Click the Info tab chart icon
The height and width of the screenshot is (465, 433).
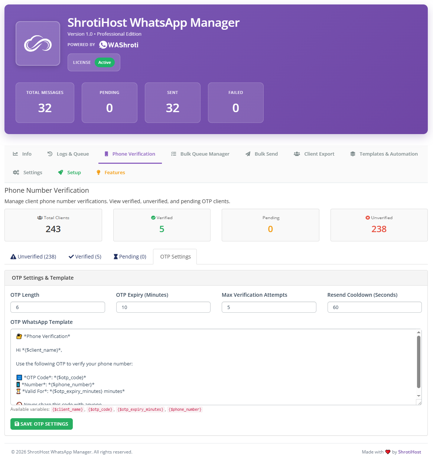[x=15, y=154]
